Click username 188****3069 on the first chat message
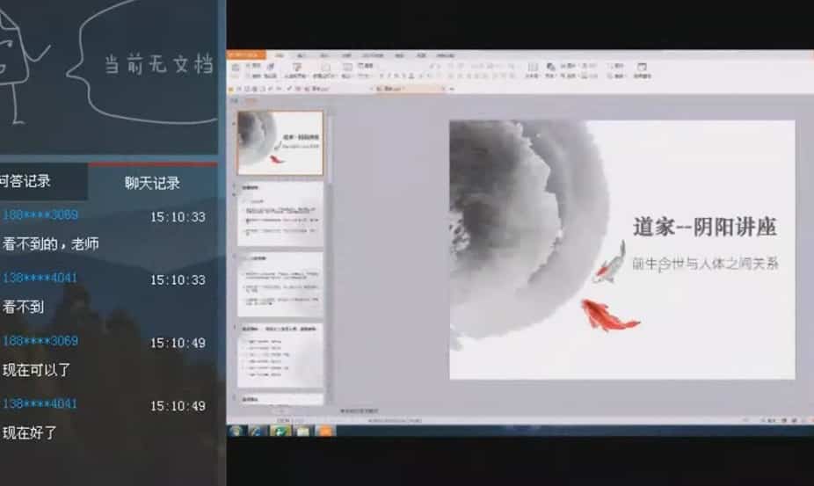The image size is (814, 486). coord(40,215)
